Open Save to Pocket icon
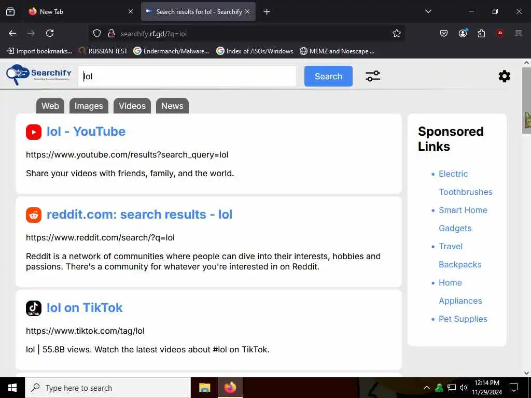531x398 pixels. click(x=444, y=33)
